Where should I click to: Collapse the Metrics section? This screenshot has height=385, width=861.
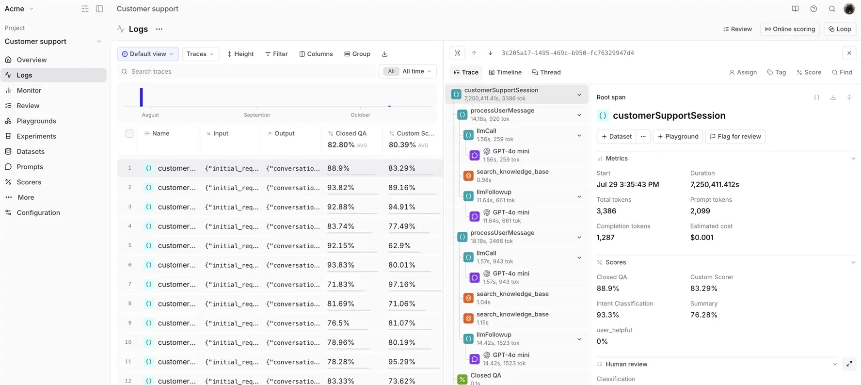pos(853,159)
